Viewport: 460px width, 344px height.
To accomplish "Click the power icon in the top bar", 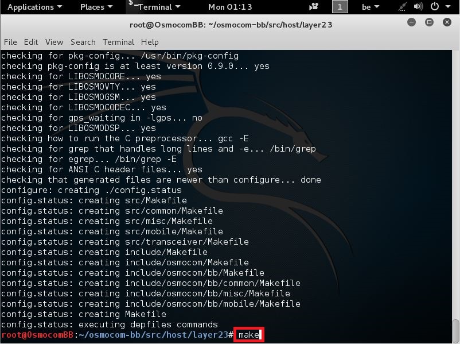I will [435, 6].
